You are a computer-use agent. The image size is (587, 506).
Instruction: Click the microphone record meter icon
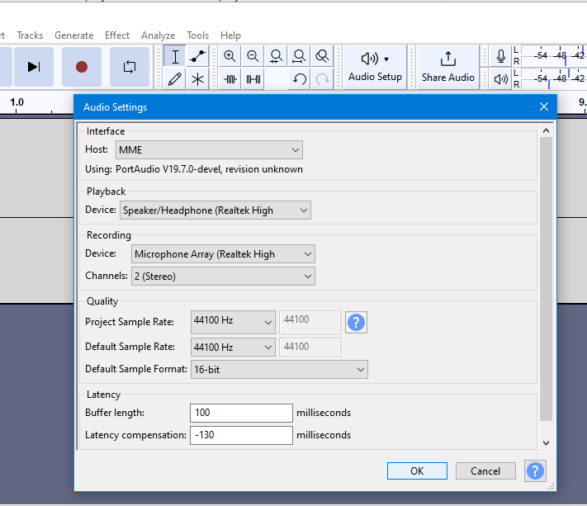[501, 56]
